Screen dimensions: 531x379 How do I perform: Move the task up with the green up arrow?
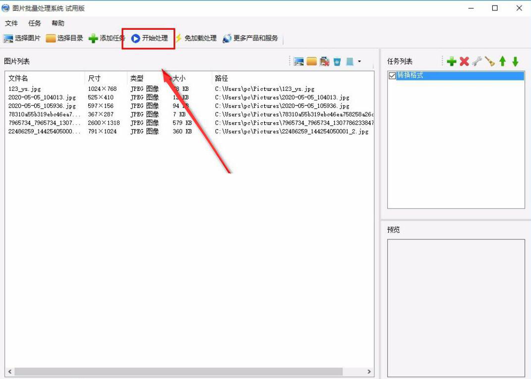point(503,62)
